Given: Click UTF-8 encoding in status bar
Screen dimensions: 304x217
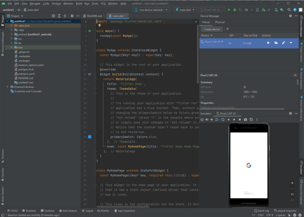Looking at the screenshot, I should (270, 215).
